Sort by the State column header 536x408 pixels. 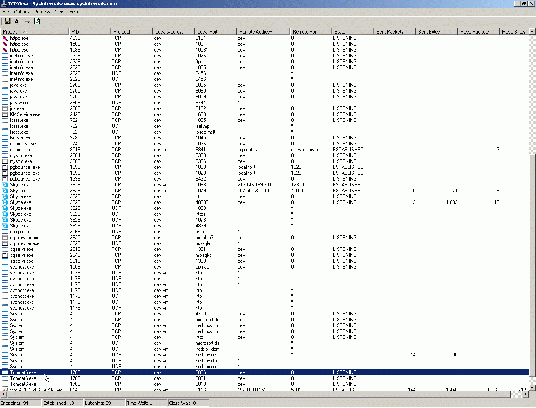[353, 31]
